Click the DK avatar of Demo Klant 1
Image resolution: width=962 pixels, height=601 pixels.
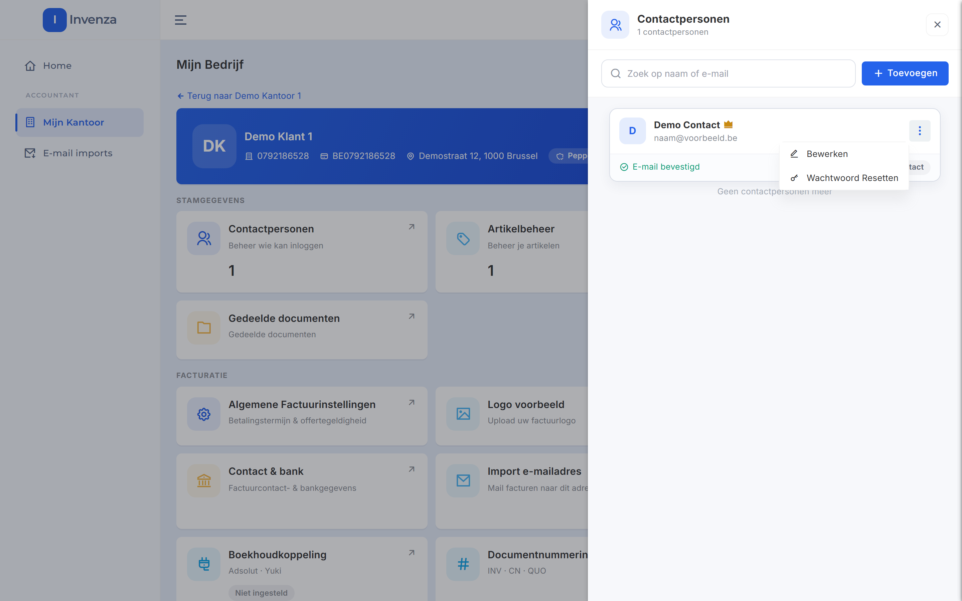click(214, 146)
